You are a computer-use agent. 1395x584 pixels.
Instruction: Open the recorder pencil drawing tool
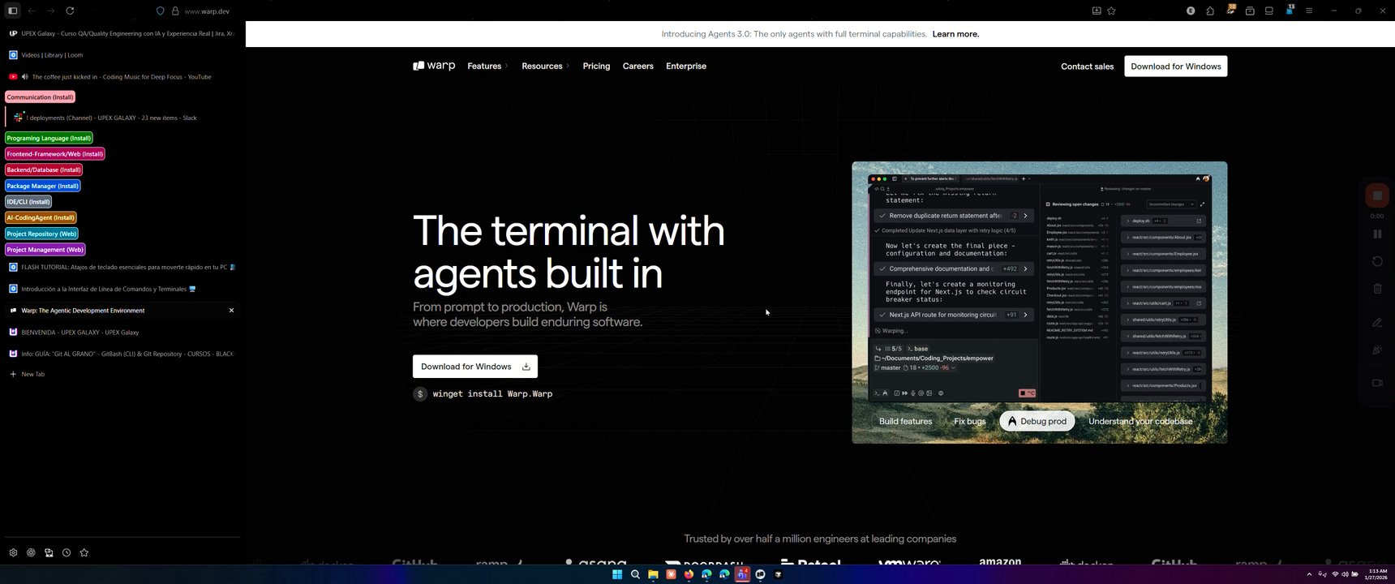[x=1377, y=323]
